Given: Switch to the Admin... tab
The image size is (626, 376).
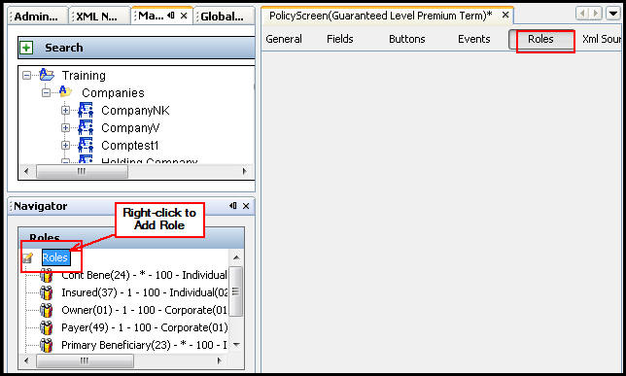Looking at the screenshot, I should tap(37, 17).
